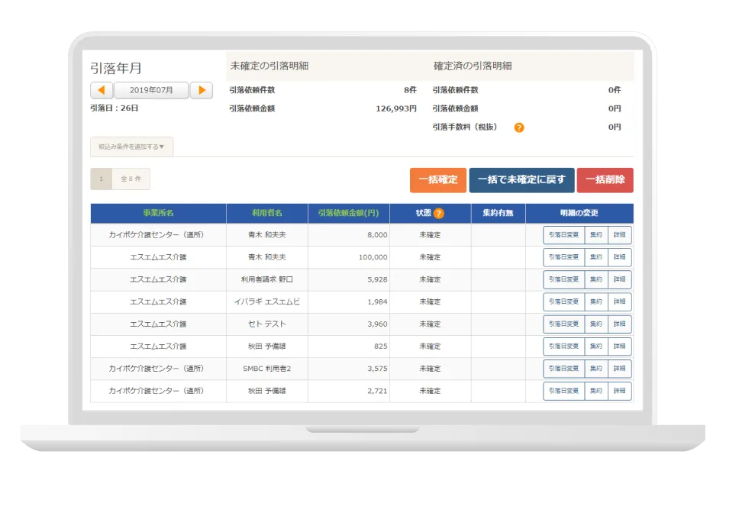
Task: Click help icon in 状態 column header
Action: click(439, 214)
